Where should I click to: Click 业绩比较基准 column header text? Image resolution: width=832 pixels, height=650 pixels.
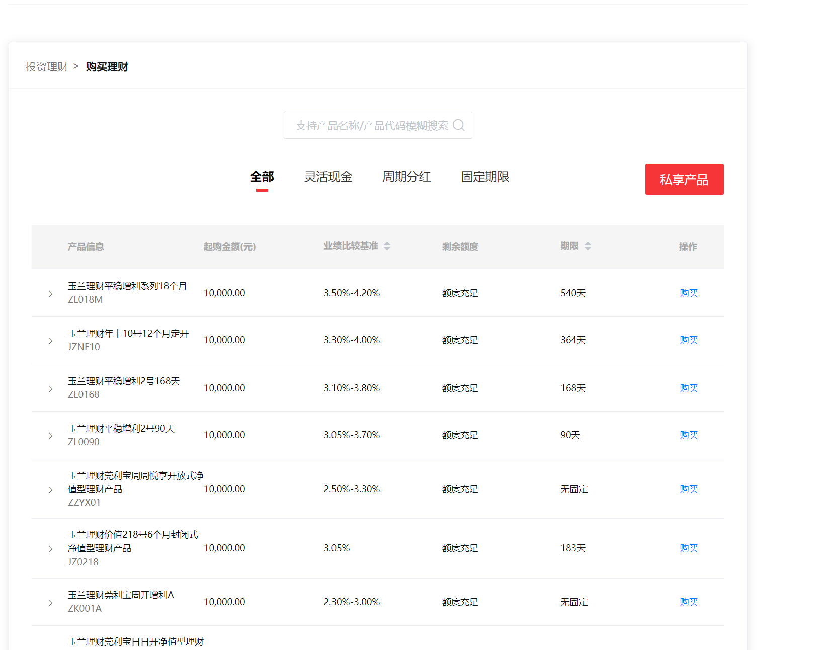click(x=351, y=246)
